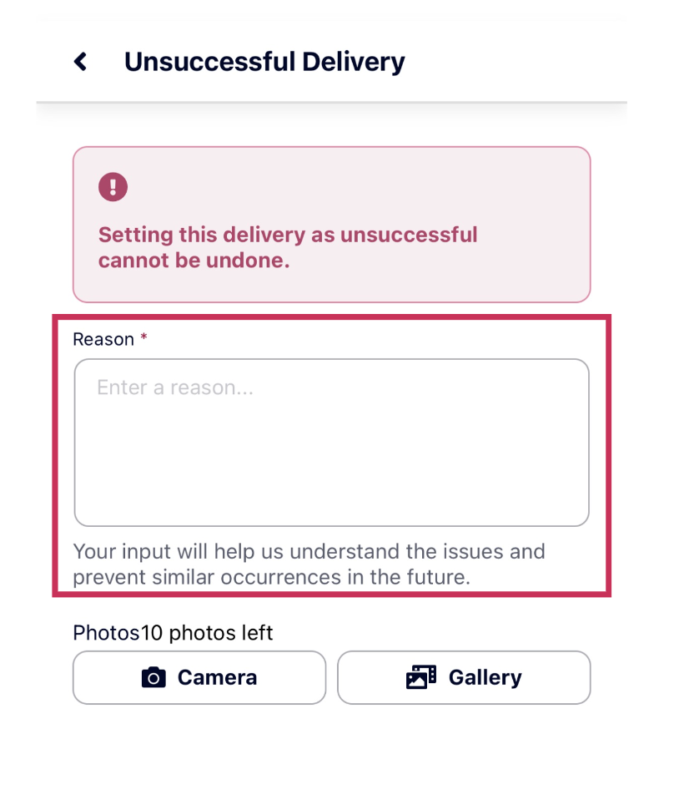
Task: Click the '10 photos left' counter text
Action: coord(207,633)
